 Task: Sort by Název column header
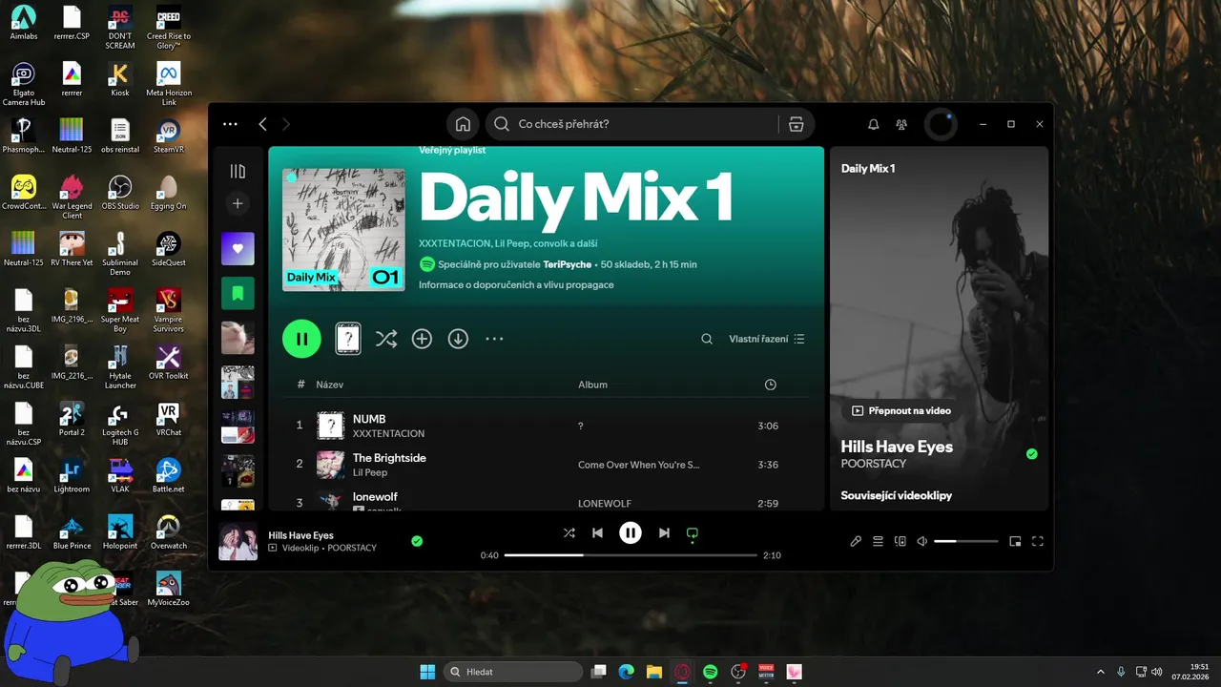(330, 385)
